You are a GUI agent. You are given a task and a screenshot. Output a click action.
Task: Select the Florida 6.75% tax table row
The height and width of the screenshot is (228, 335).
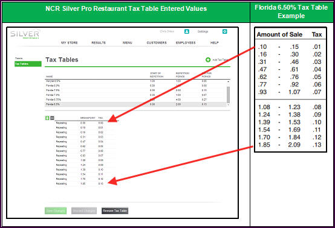[135, 100]
